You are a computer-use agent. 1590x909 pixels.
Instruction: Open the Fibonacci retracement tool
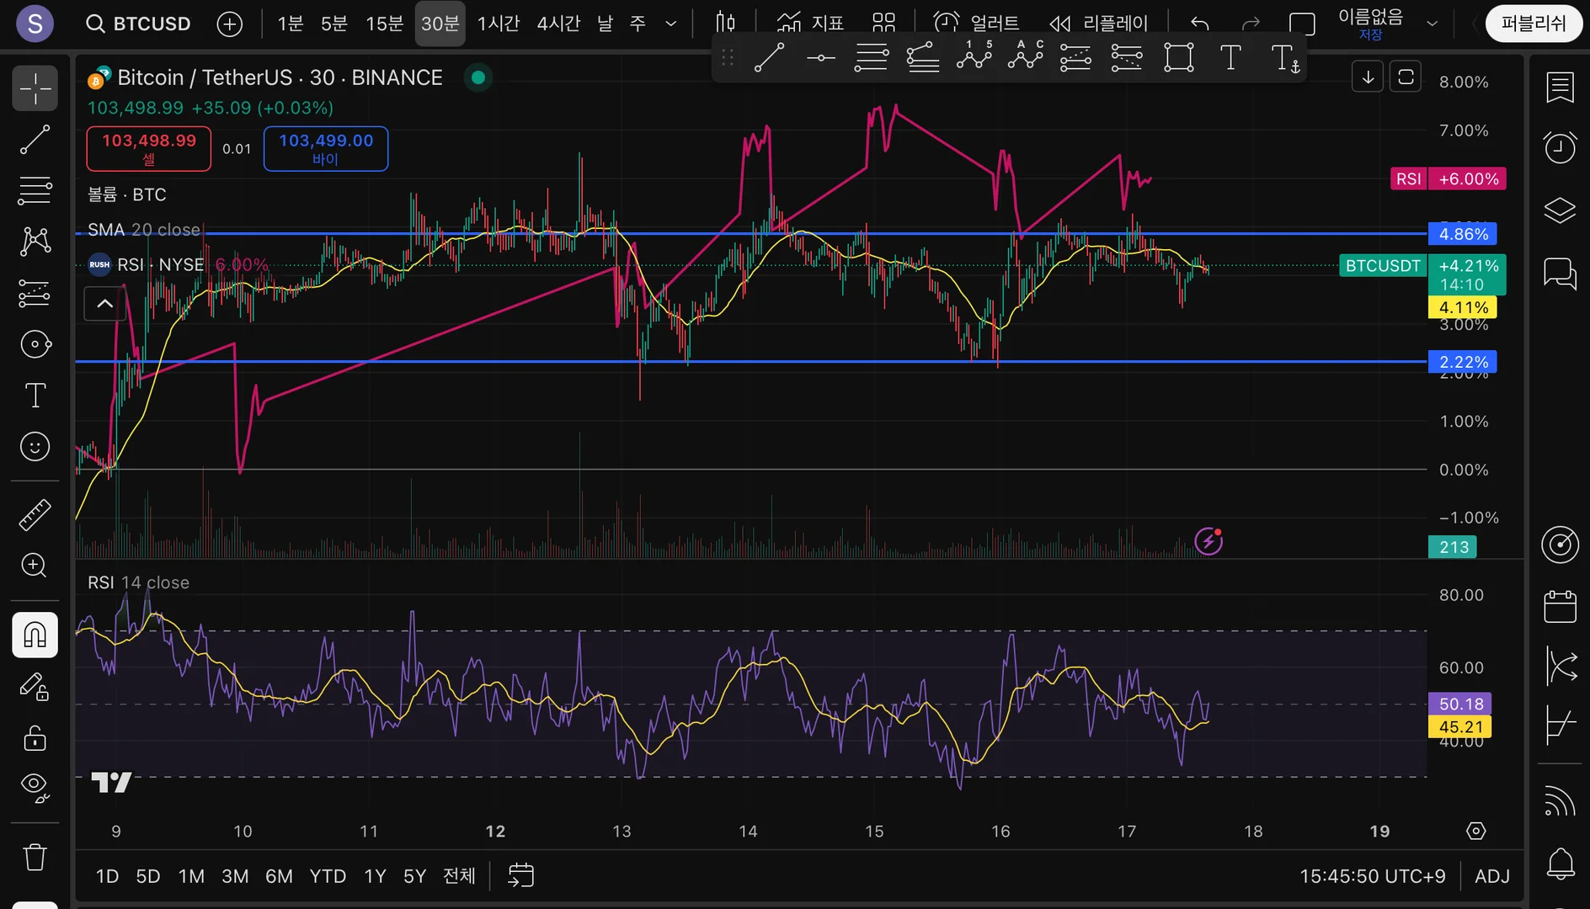(35, 191)
